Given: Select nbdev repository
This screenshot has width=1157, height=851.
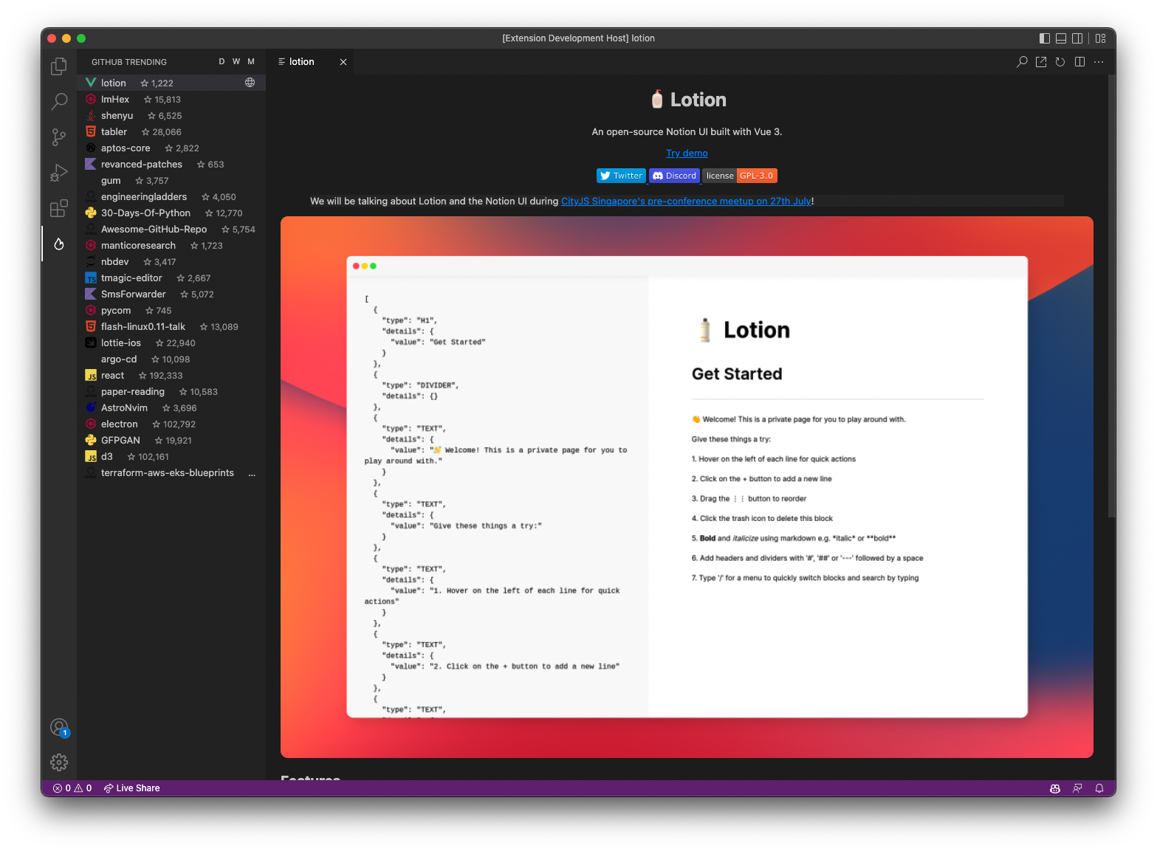Looking at the screenshot, I should [x=171, y=261].
